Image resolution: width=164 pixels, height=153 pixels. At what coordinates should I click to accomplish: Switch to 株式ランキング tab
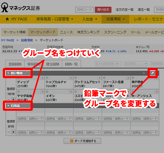click(x=89, y=32)
